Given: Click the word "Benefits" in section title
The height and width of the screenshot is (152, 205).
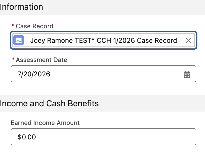Looking at the screenshot, I should (x=83, y=103).
